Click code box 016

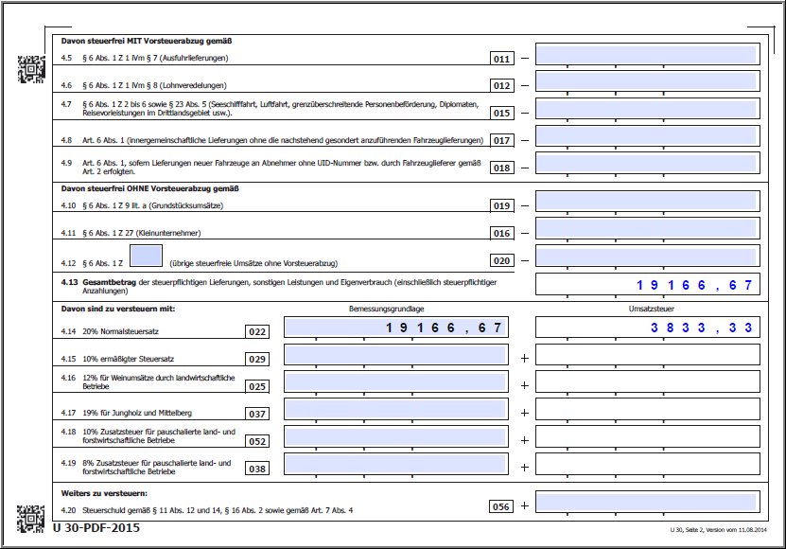pyautogui.click(x=502, y=234)
